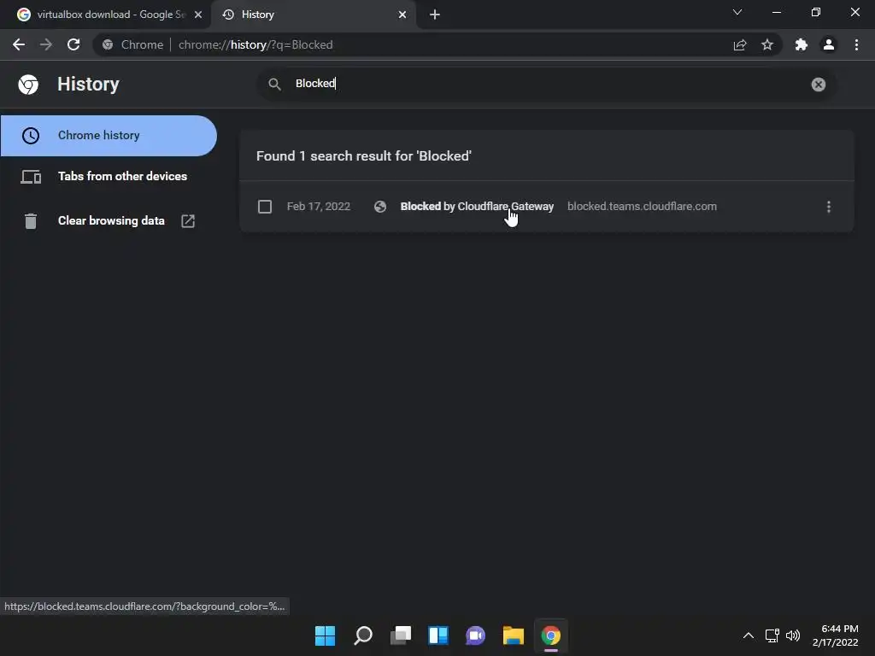Image resolution: width=875 pixels, height=656 pixels.
Task: Click the blocked.teams.cloudflare.com domain text
Action: click(x=642, y=207)
